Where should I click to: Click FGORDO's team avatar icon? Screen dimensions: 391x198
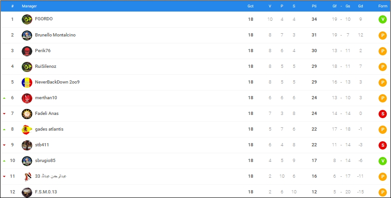tap(27, 19)
